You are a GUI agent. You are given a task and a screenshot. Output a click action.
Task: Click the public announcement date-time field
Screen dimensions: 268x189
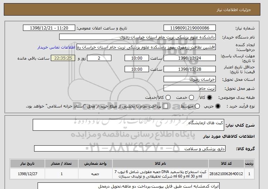[49, 28]
